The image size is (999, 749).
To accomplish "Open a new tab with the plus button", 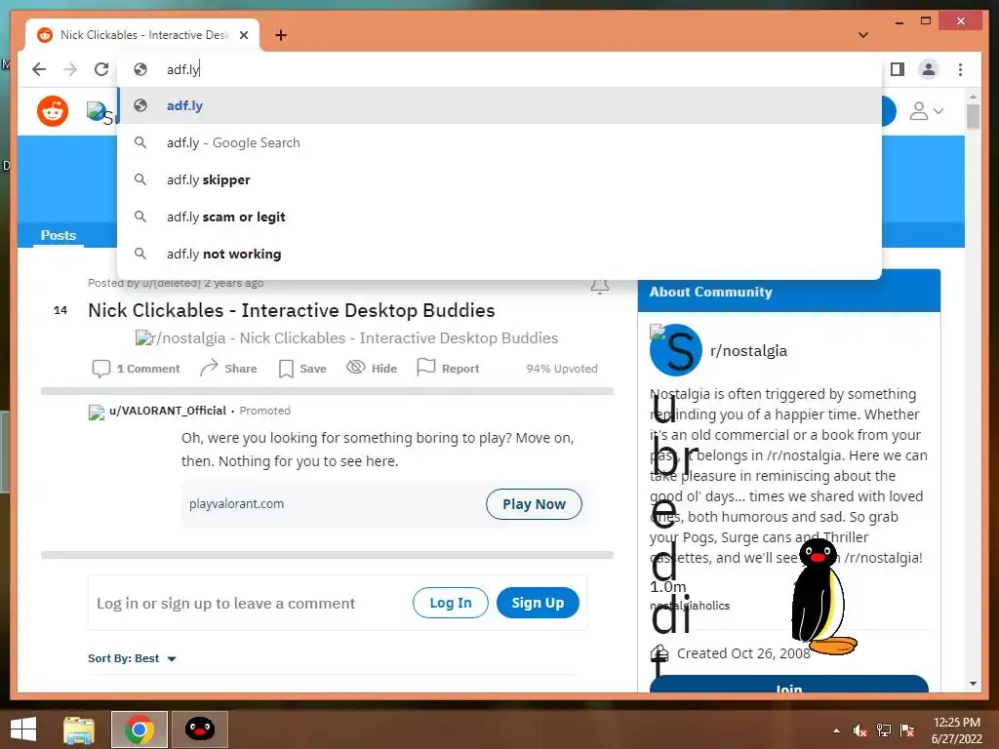I will coord(281,35).
